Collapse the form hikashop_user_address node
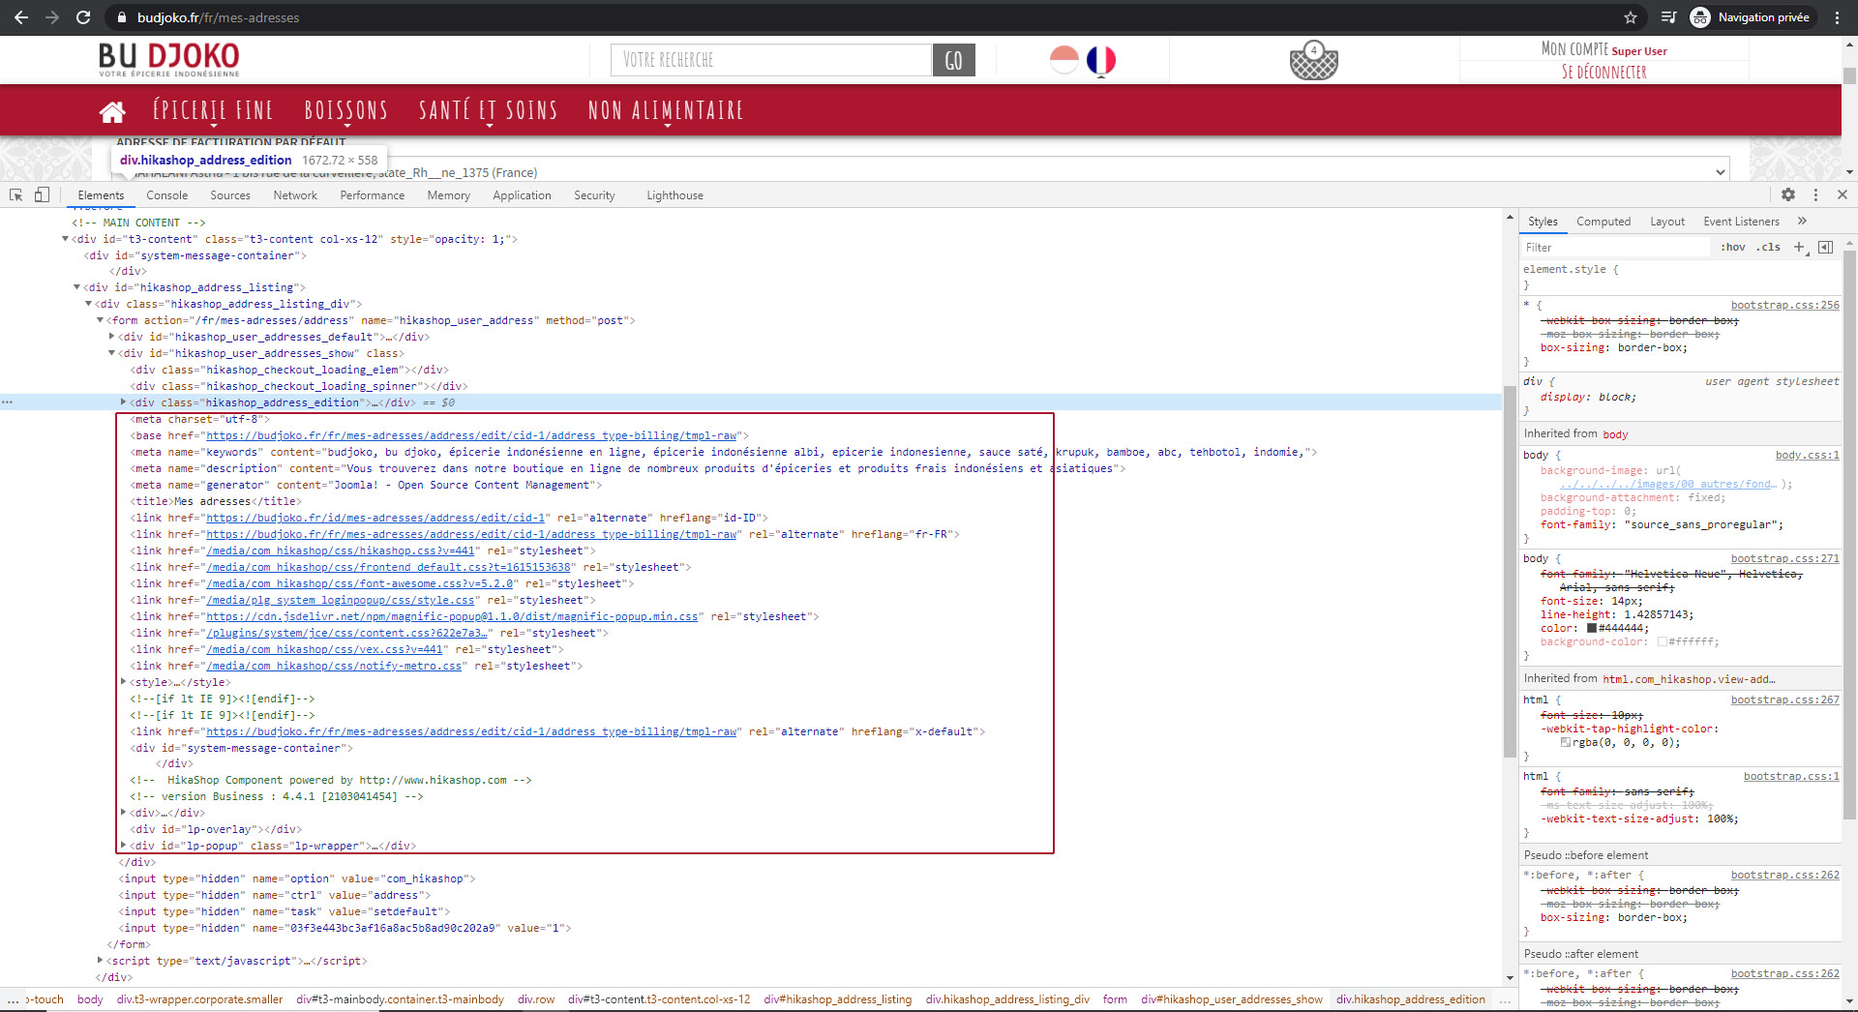The image size is (1858, 1012). [100, 320]
